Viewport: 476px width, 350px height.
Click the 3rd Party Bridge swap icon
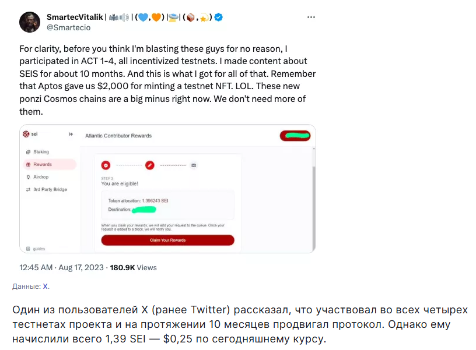(28, 190)
